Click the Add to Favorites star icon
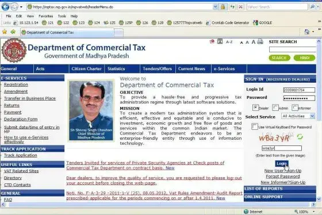This screenshot has width=322, height=215. (x=13, y=32)
